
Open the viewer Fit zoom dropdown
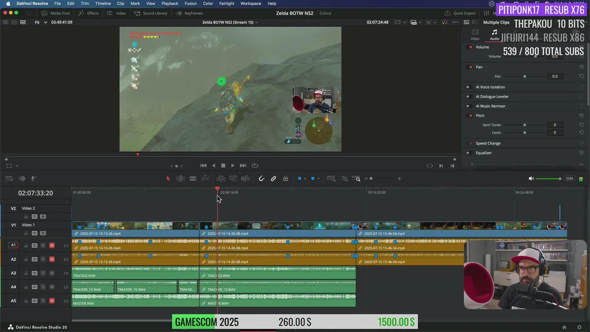(41, 22)
